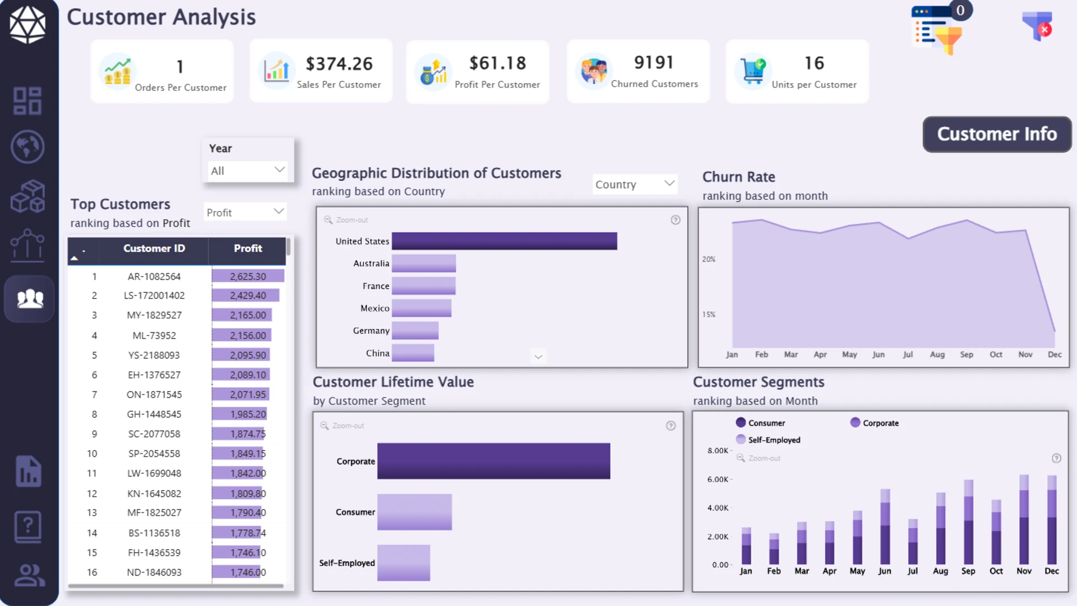Open the chart analytics sidebar icon
This screenshot has width=1077, height=606.
point(27,245)
